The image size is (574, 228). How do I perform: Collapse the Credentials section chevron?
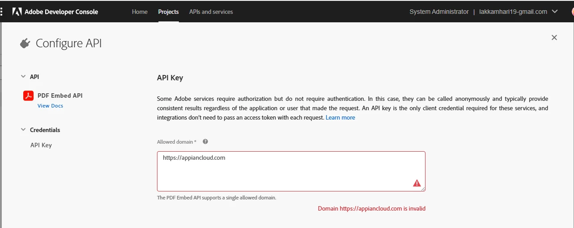coord(23,130)
